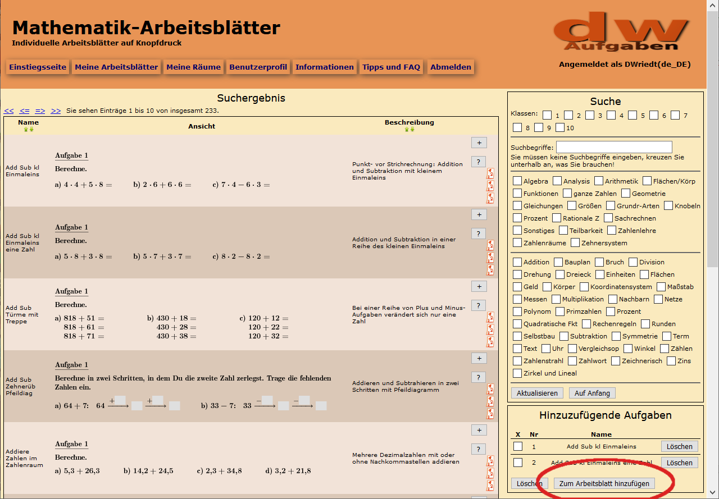Open Meine Arbeitsblätter
The height and width of the screenshot is (499, 719).
[x=116, y=67]
